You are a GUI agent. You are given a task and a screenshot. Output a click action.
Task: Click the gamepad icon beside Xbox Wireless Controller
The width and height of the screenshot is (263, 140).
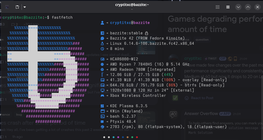[102, 96]
